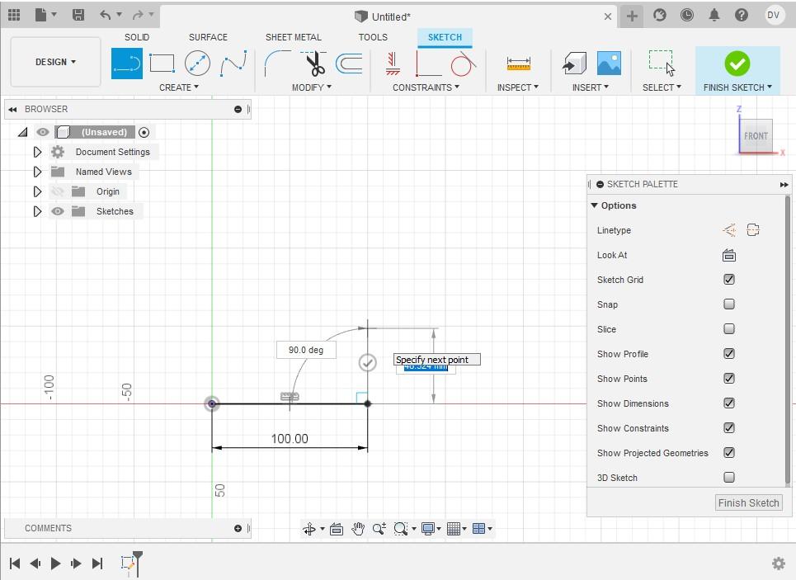Select the Line tool in Create
The width and height of the screenshot is (796, 580).
coord(127,64)
